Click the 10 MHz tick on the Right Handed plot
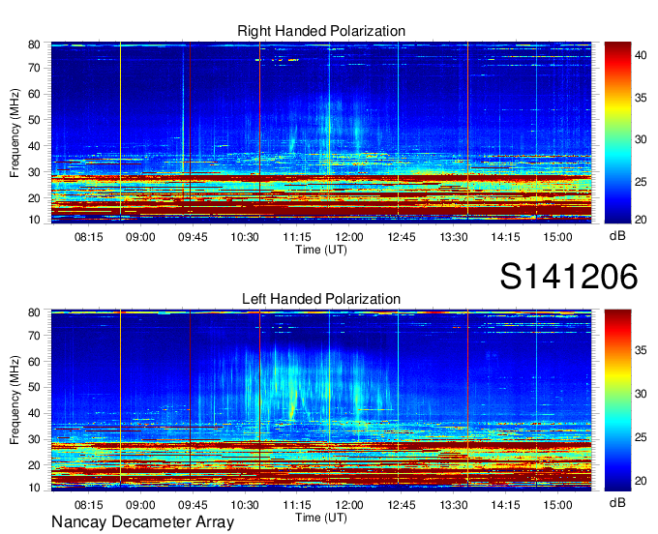This screenshot has width=658, height=534. [x=34, y=220]
